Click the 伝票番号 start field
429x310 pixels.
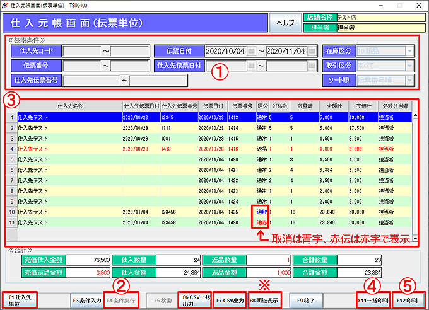82,66
